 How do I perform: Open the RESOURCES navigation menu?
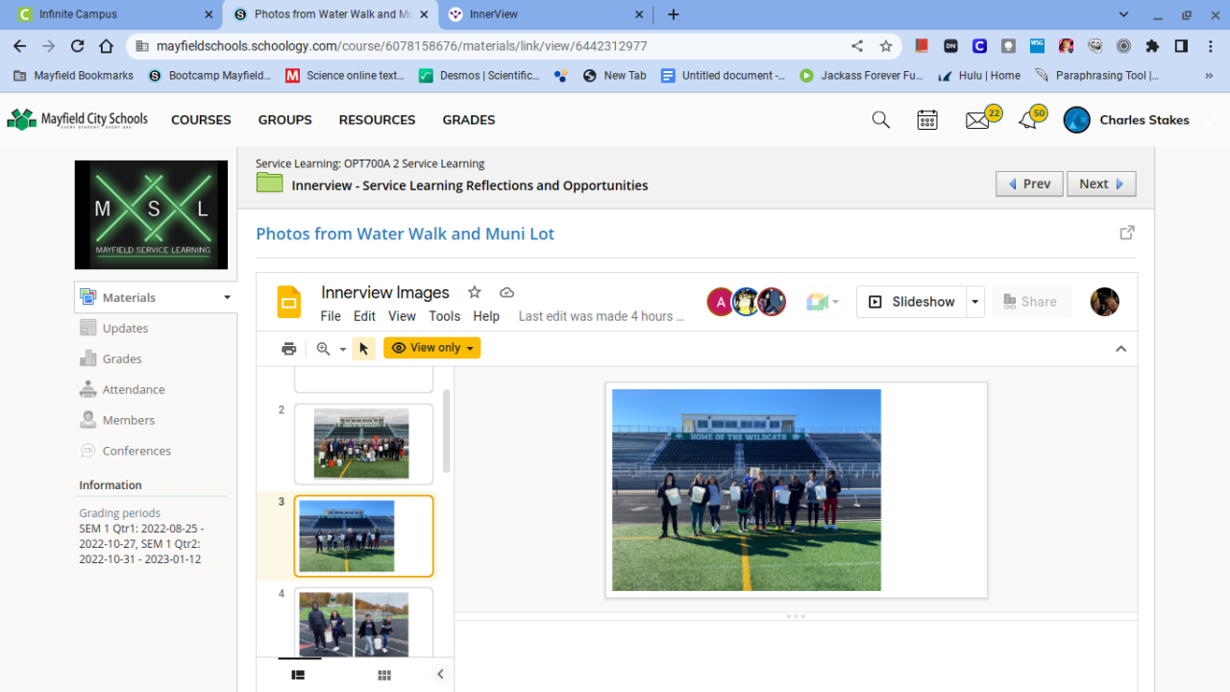[x=377, y=120]
